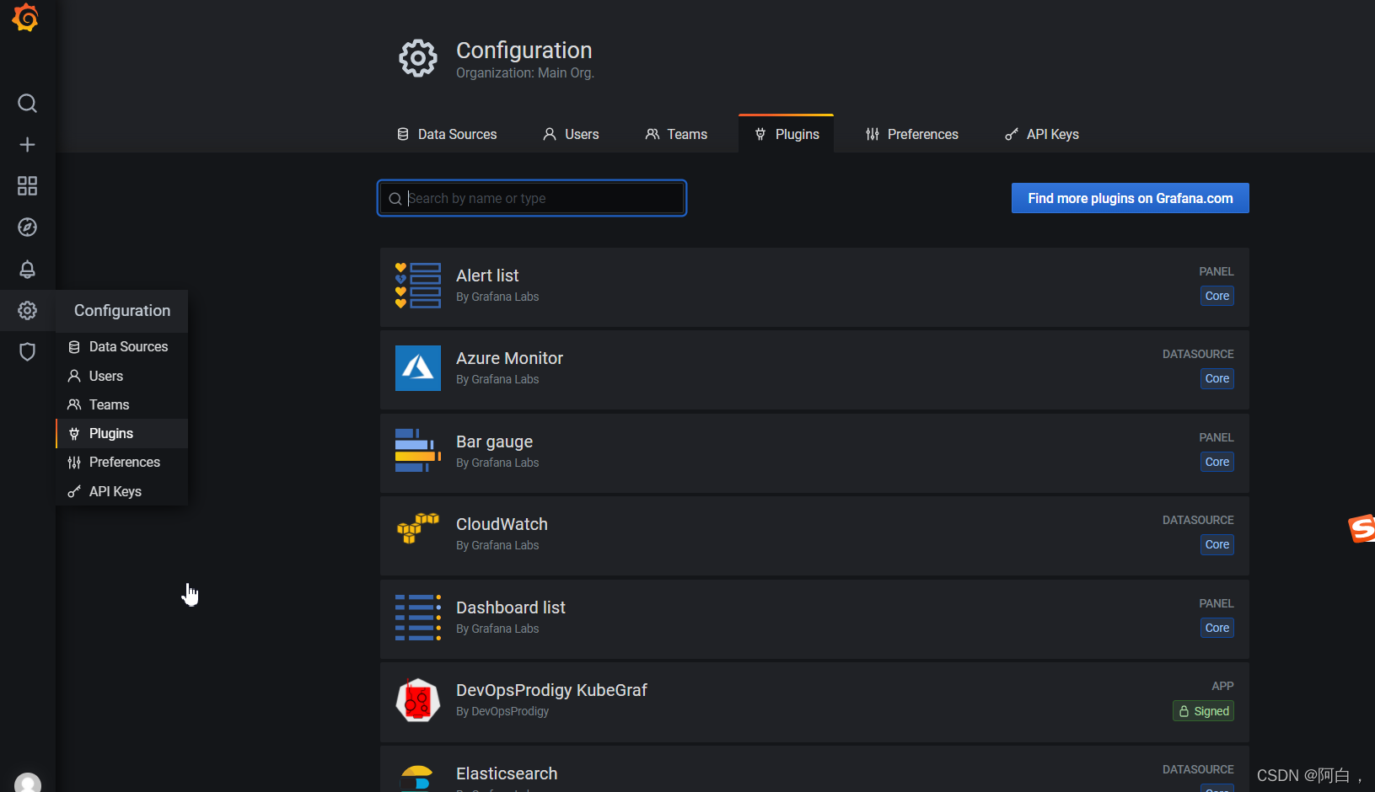The width and height of the screenshot is (1375, 792).
Task: Focus the Search by name or type field
Action: point(532,198)
